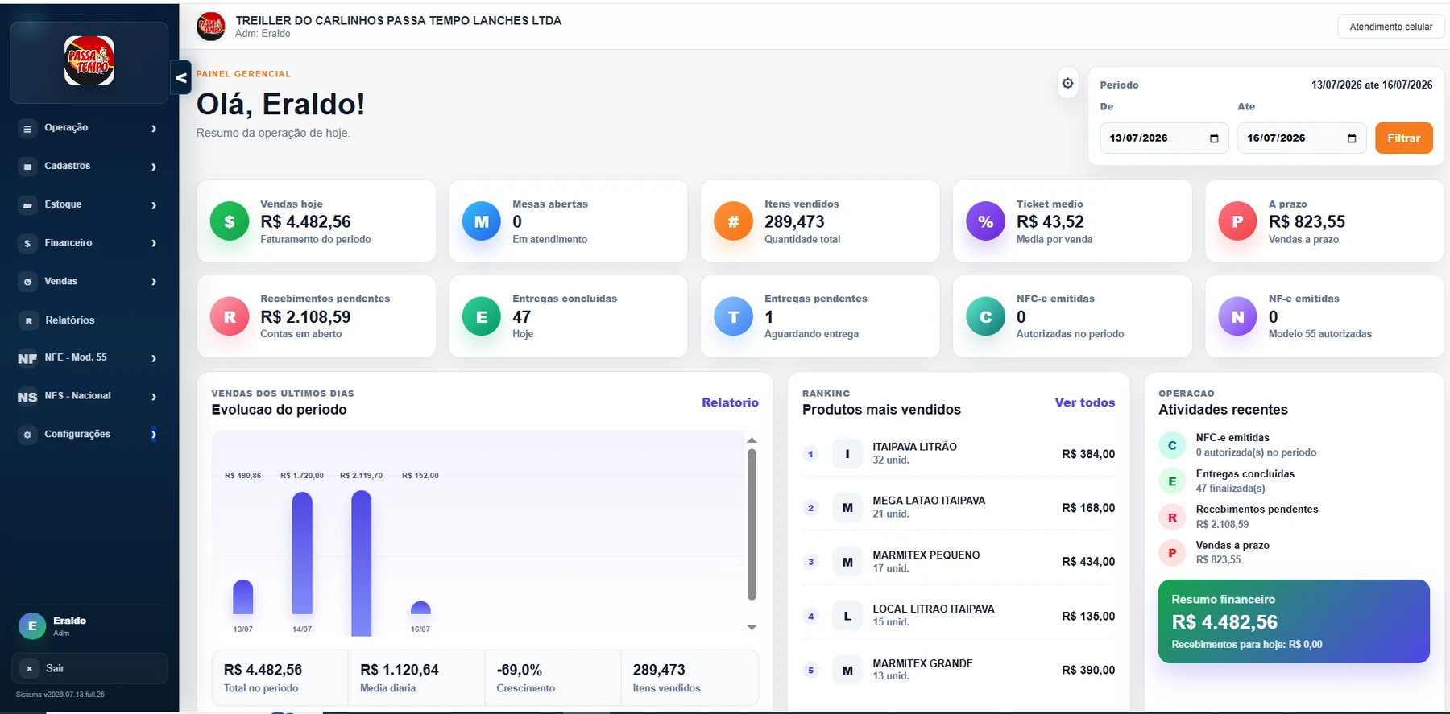
Task: Open the Financeiro menu label
Action: [x=68, y=243]
